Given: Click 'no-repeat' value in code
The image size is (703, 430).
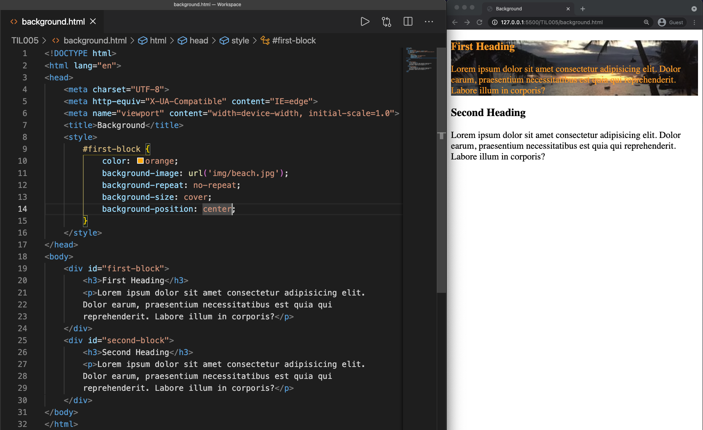Looking at the screenshot, I should 214,185.
